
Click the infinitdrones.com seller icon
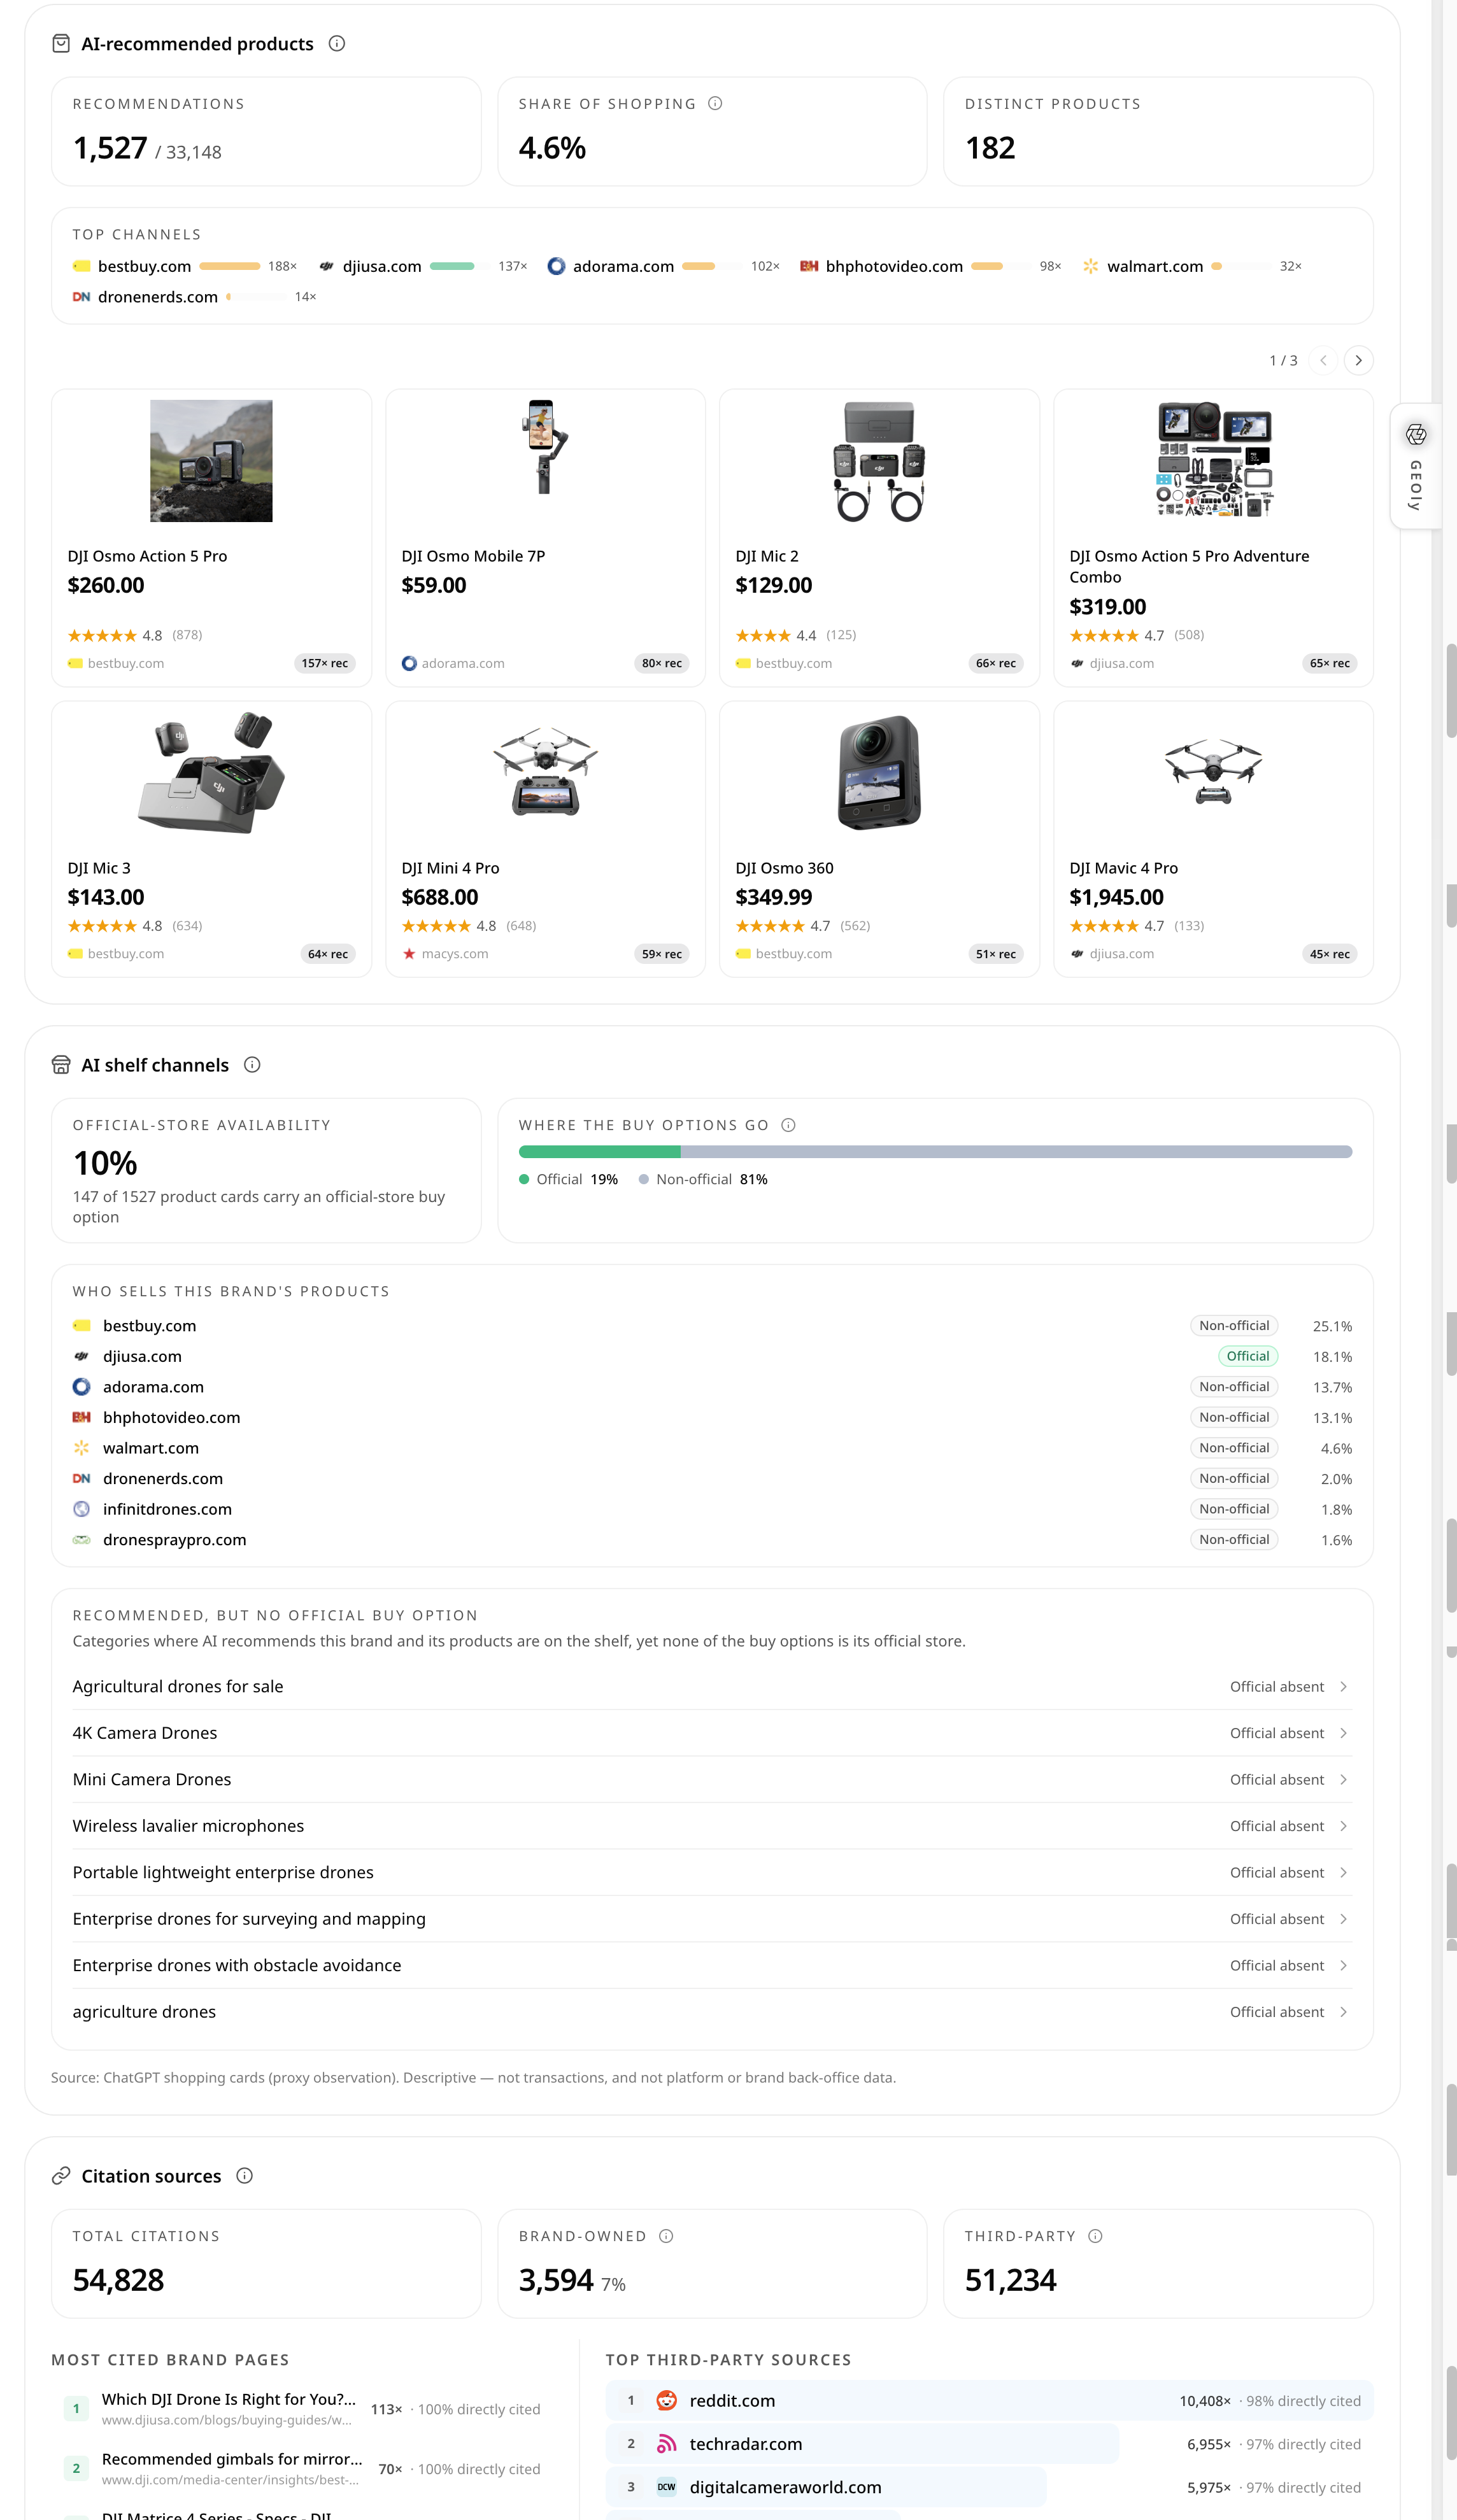(81, 1509)
